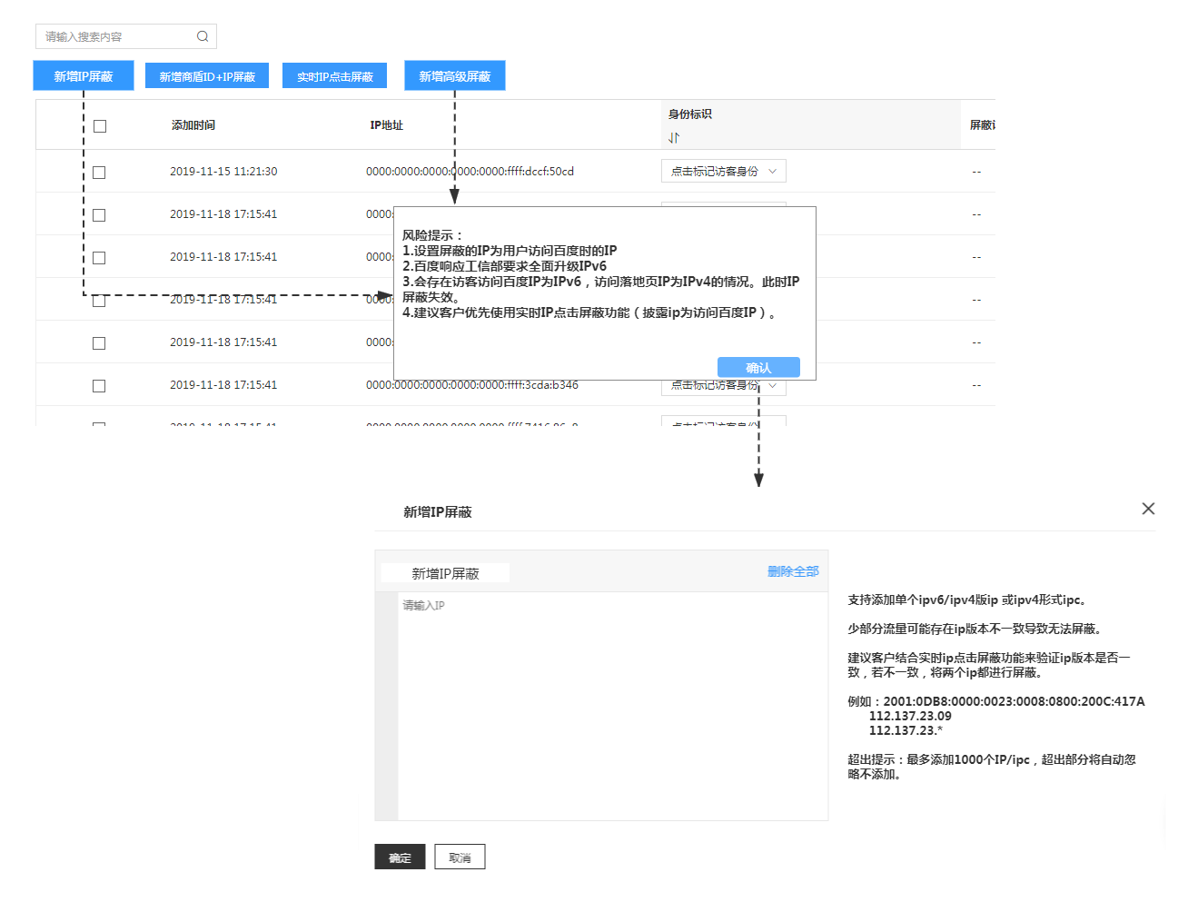Screen dimensions: 1188x902
Task: Toggle the select-all checkbox in table header
Action: [x=99, y=125]
